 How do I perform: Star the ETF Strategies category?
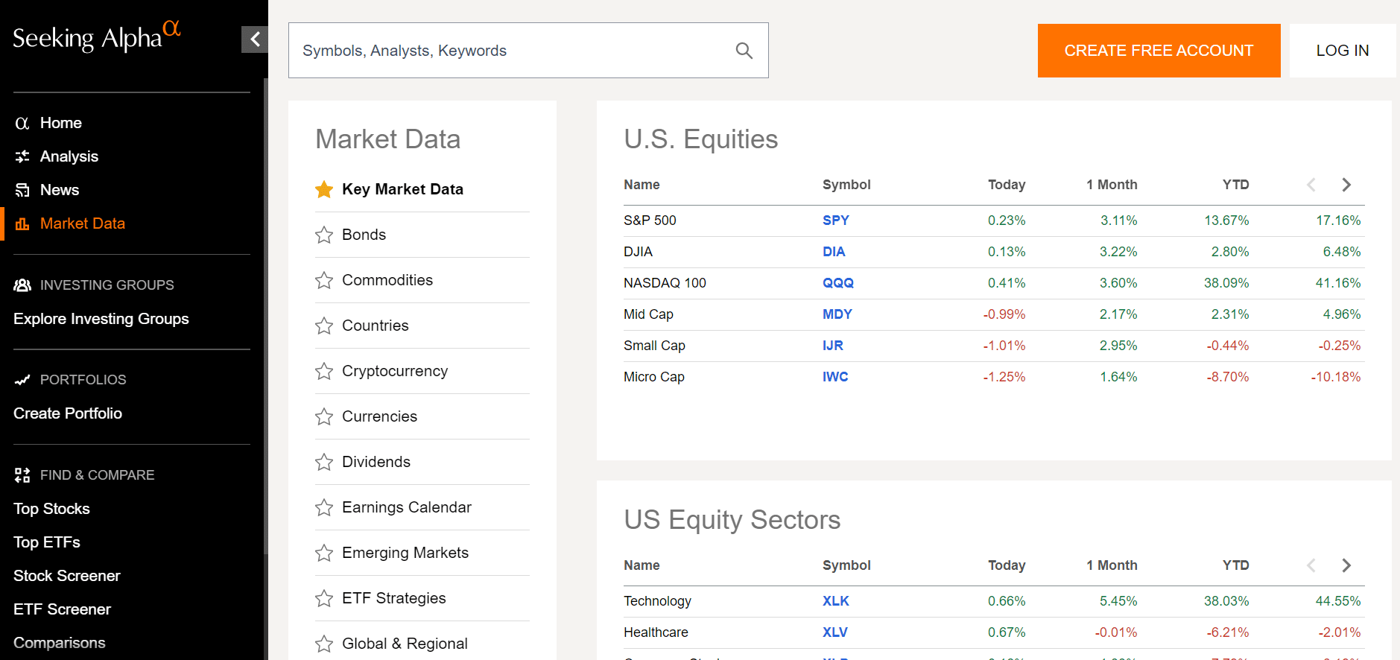point(324,598)
